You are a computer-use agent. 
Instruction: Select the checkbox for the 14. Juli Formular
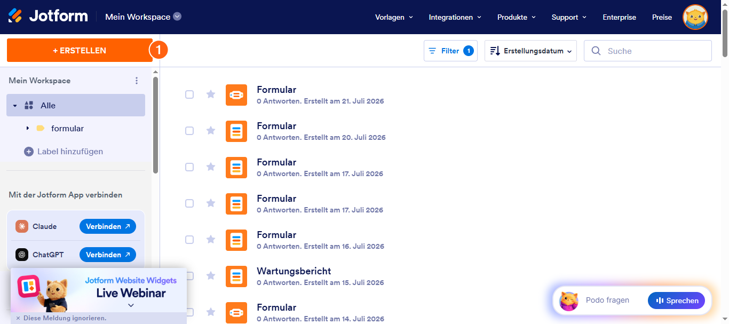tap(189, 312)
